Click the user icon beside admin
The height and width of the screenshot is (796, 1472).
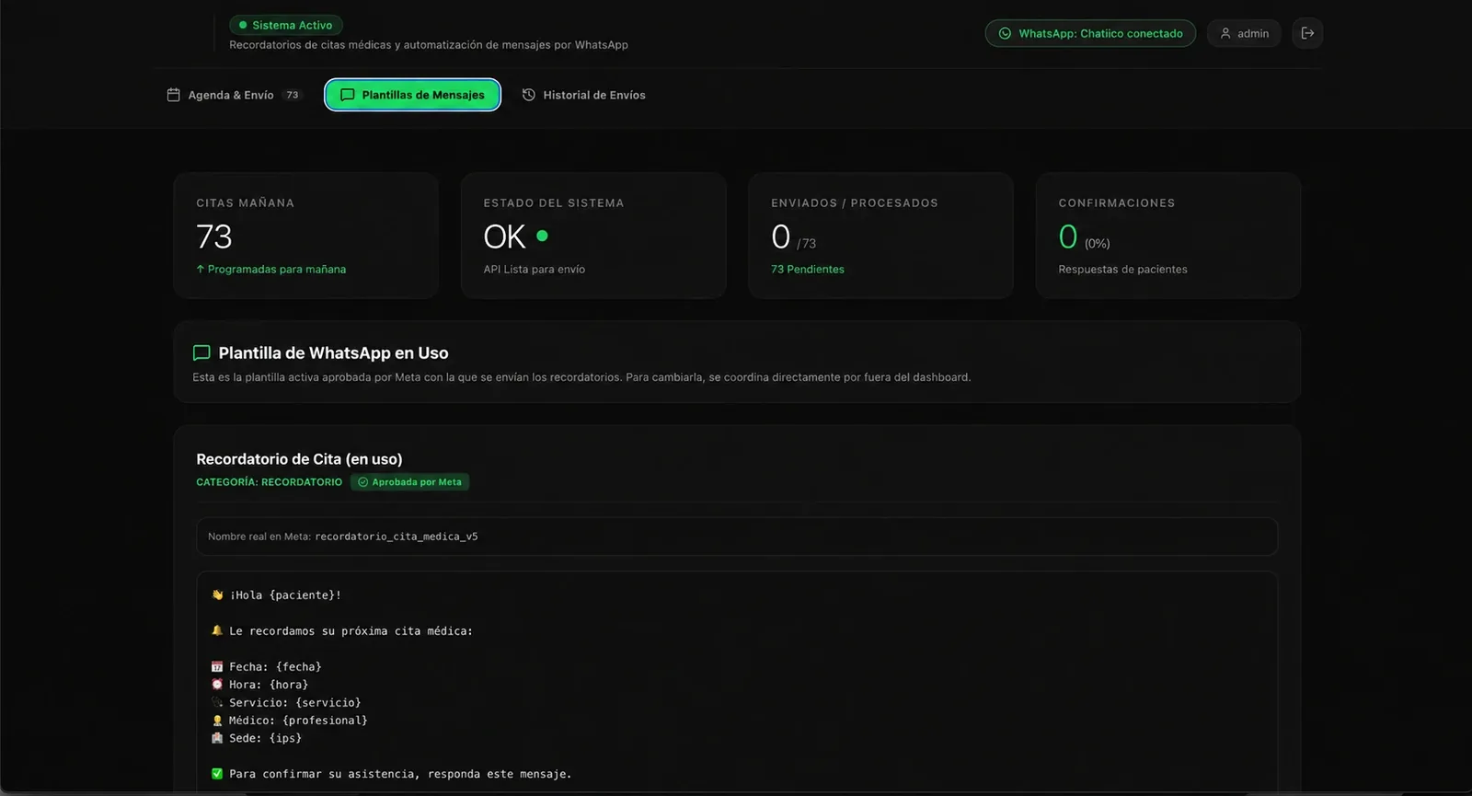click(x=1225, y=33)
